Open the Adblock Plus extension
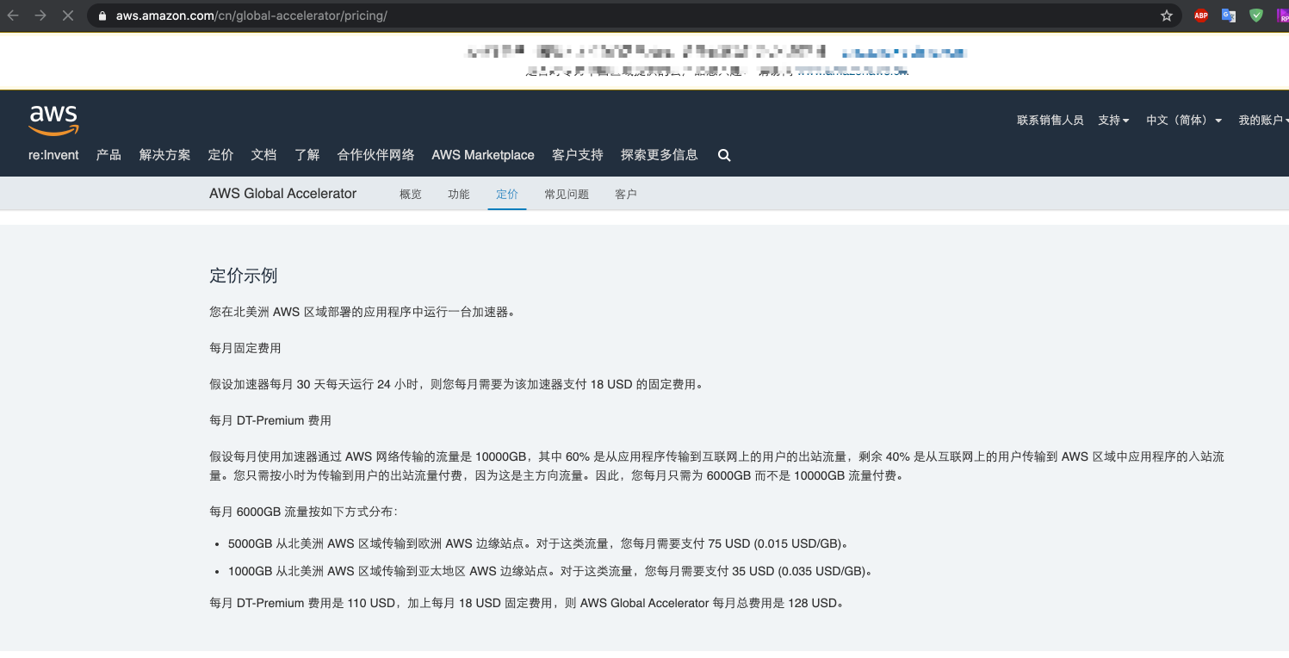Image resolution: width=1289 pixels, height=658 pixels. [x=1201, y=16]
